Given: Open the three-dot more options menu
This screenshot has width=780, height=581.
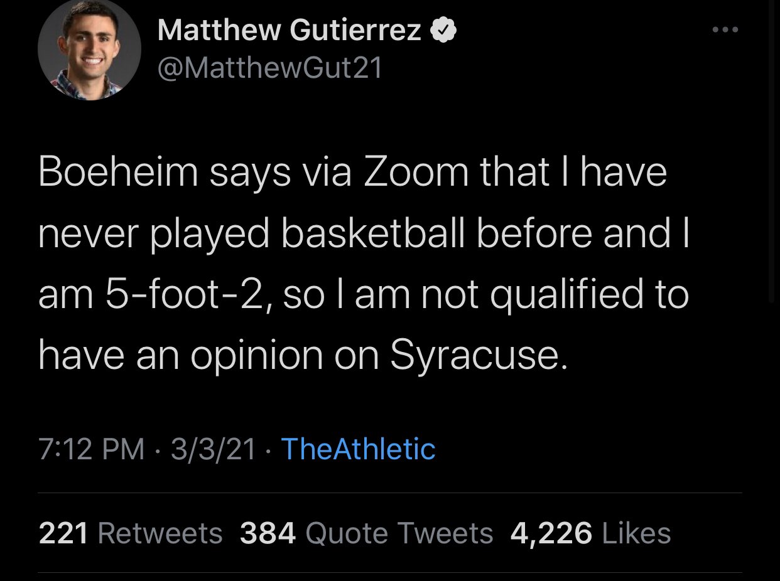Looking at the screenshot, I should tap(727, 29).
